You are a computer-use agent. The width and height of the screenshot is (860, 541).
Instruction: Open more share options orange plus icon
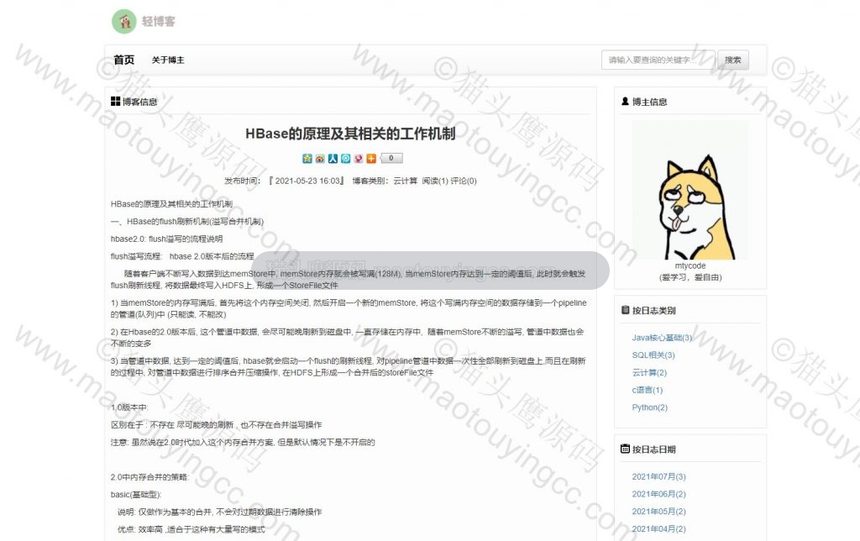(371, 159)
